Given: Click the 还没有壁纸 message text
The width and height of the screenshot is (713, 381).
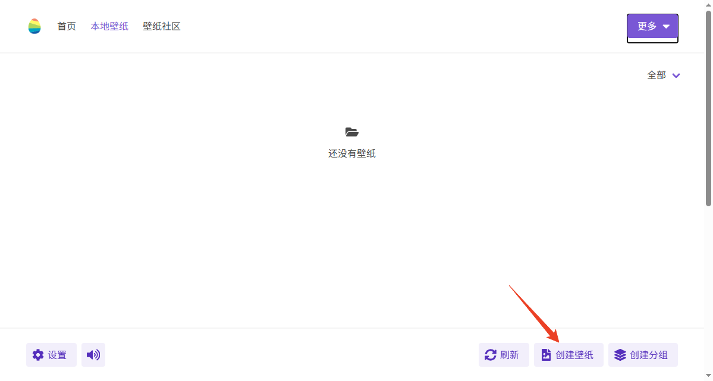Looking at the screenshot, I should pos(352,154).
